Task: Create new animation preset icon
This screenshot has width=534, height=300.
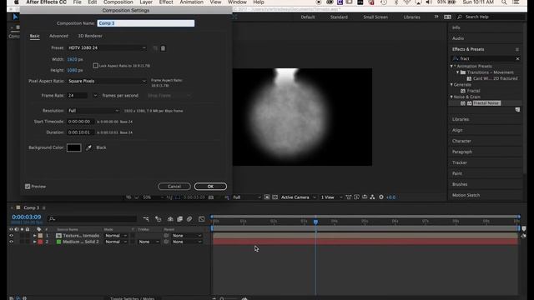Action: (517, 110)
